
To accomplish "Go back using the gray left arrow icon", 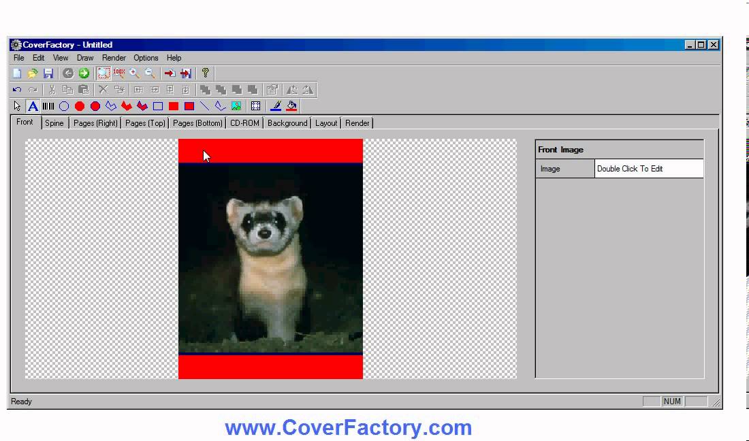I will coord(68,73).
